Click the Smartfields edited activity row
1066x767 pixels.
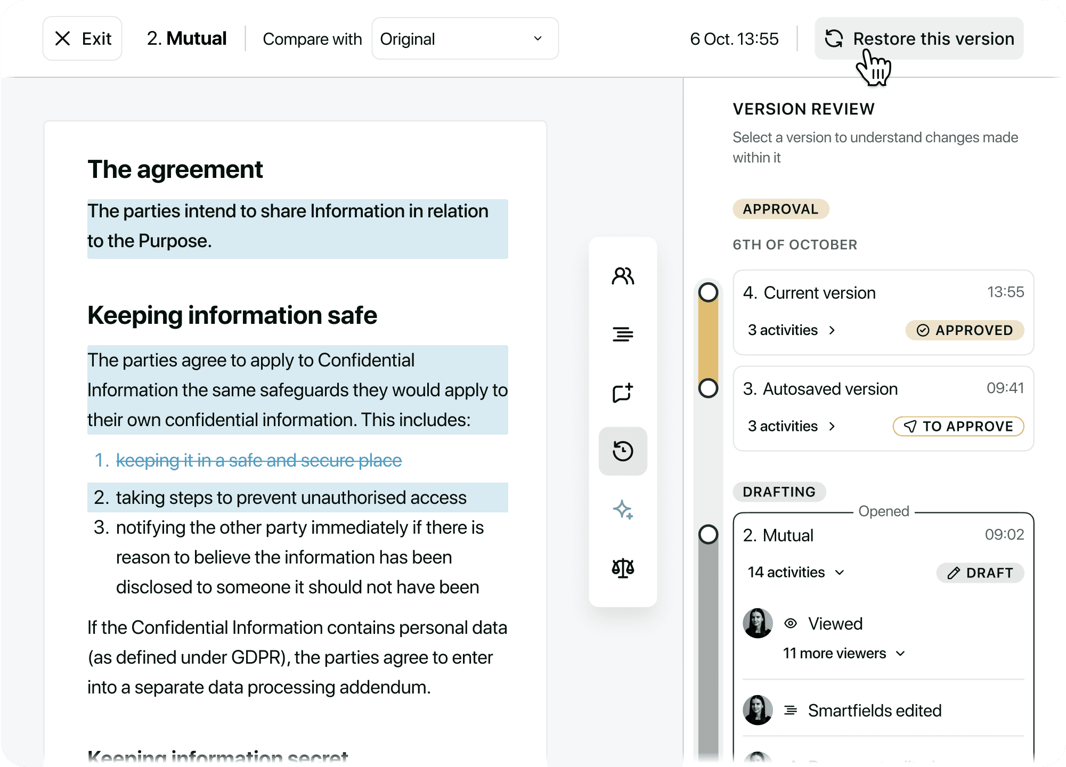874,711
